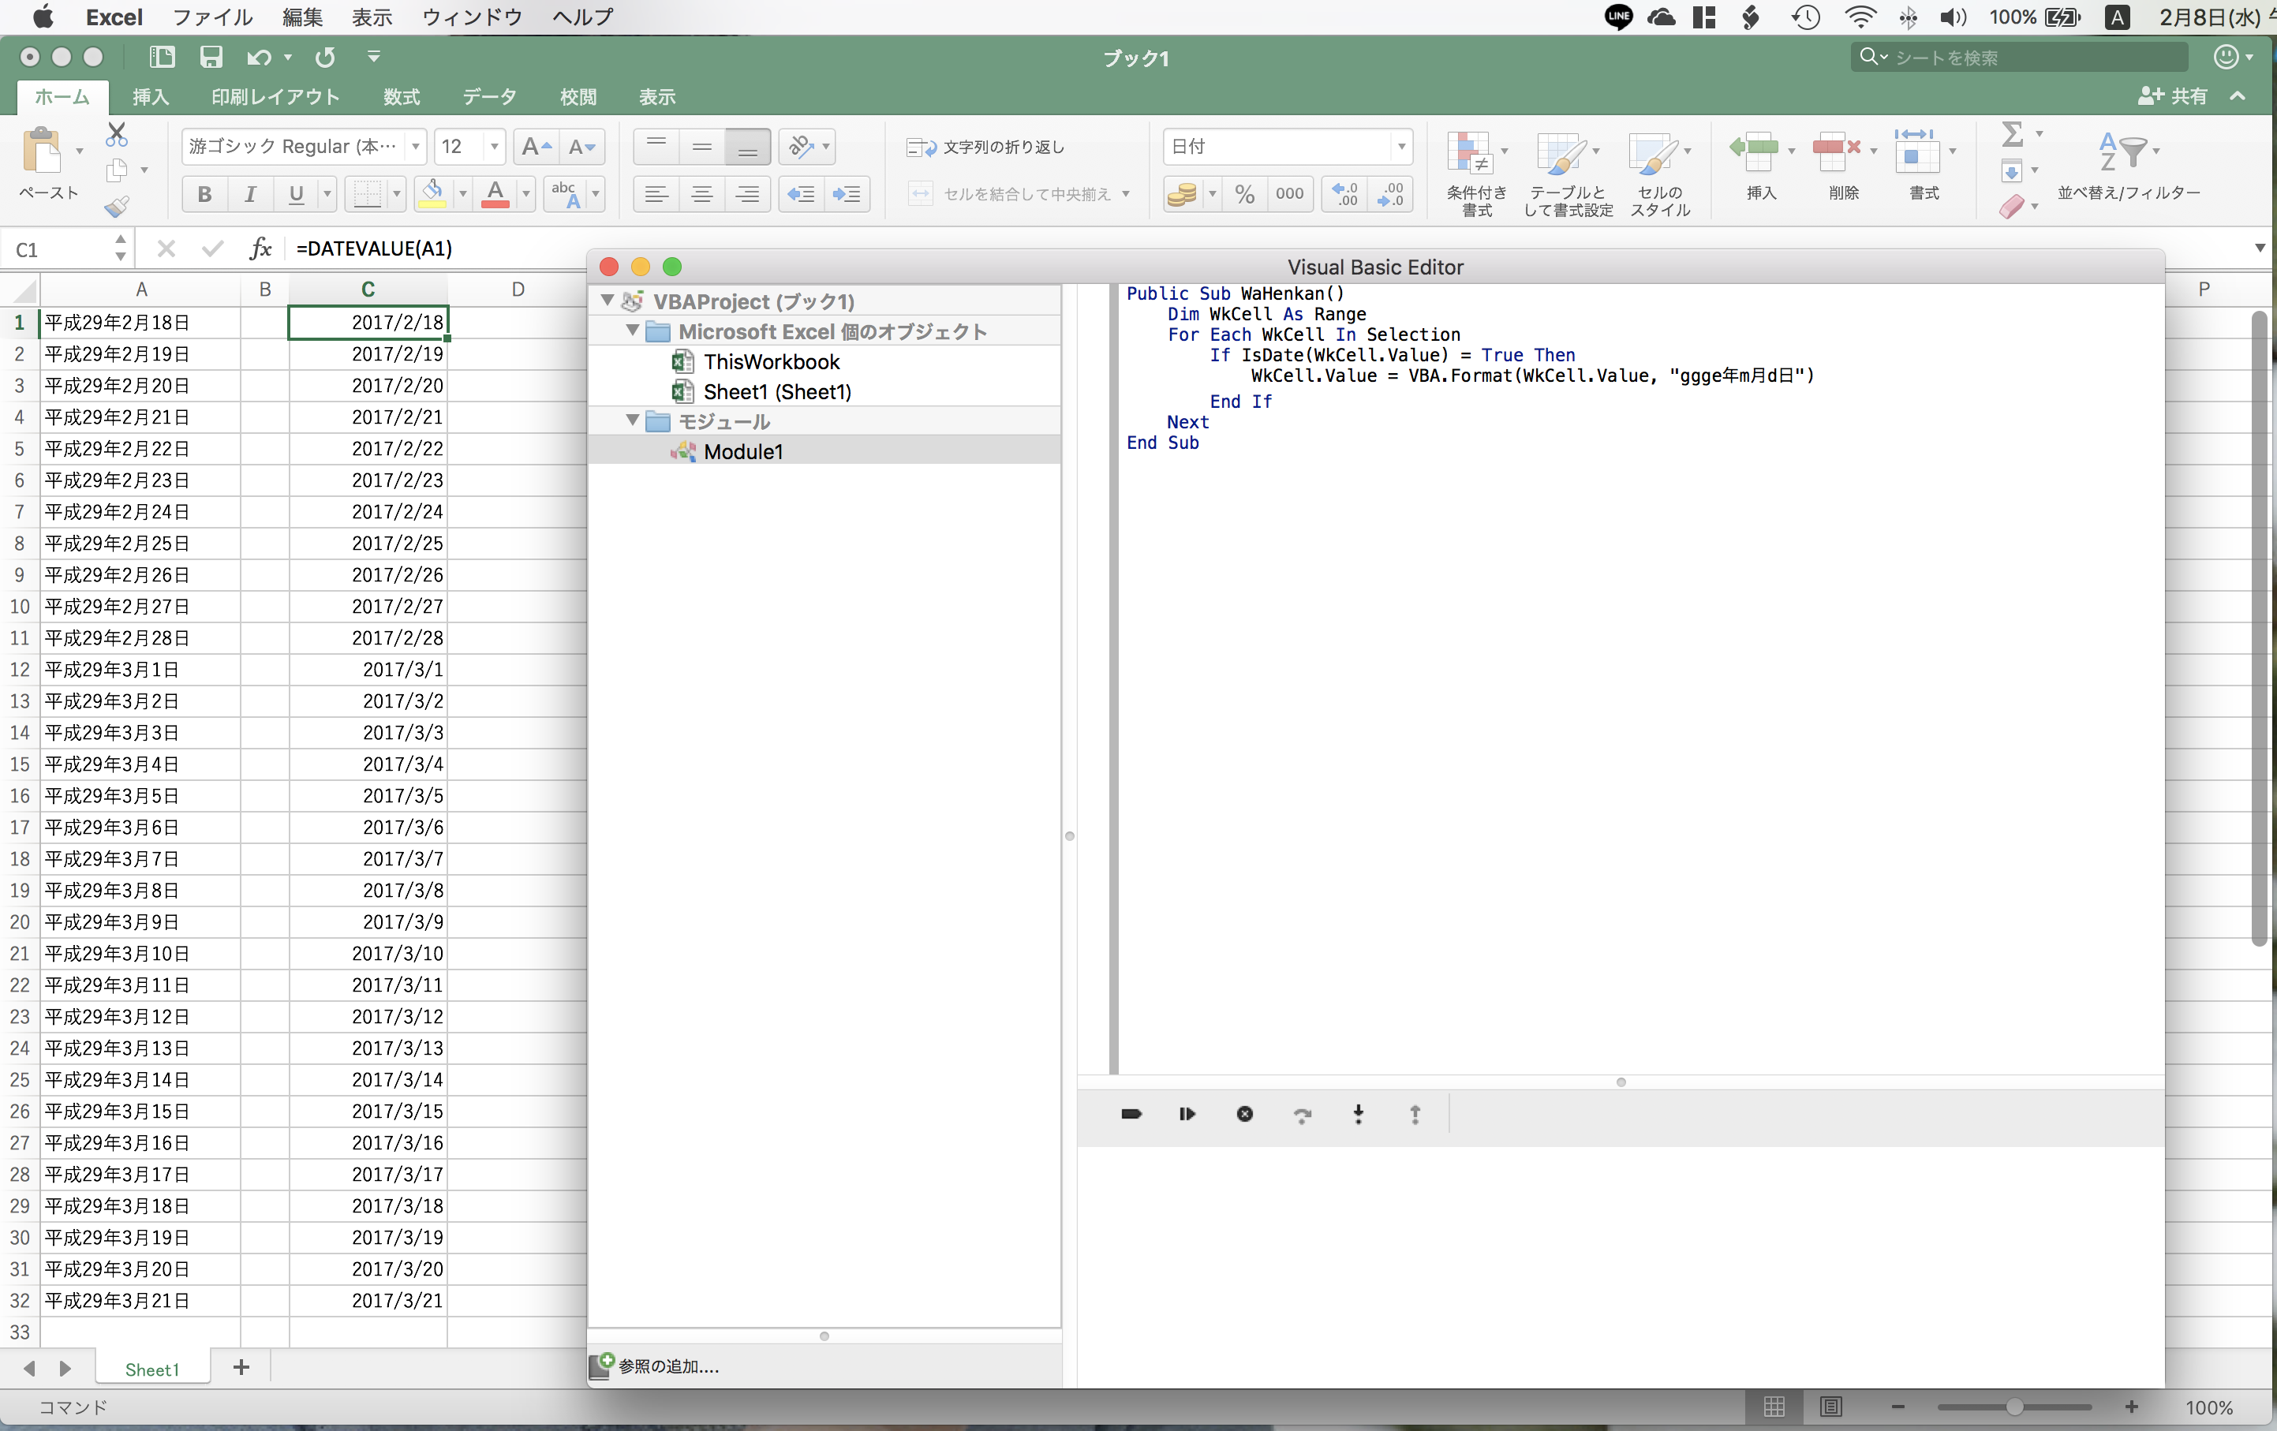This screenshot has width=2277, height=1431.
Task: Collapse the モジュール folder in project tree
Action: pos(633,421)
